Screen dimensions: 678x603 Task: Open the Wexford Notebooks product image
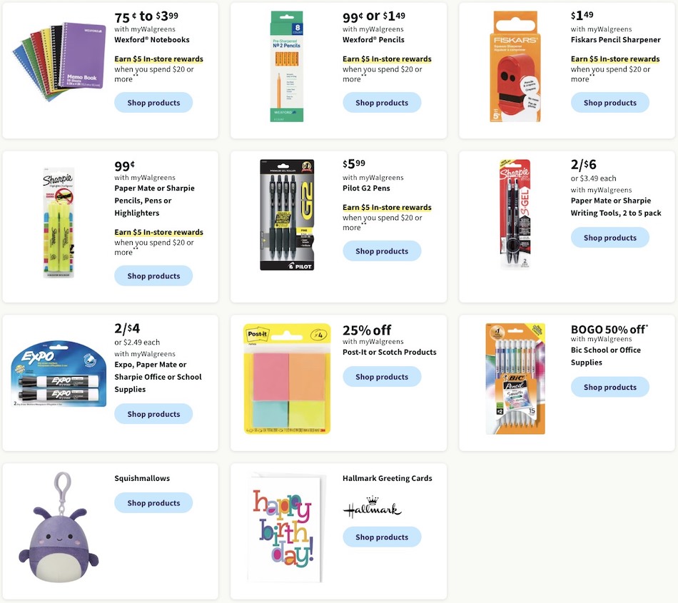point(59,61)
